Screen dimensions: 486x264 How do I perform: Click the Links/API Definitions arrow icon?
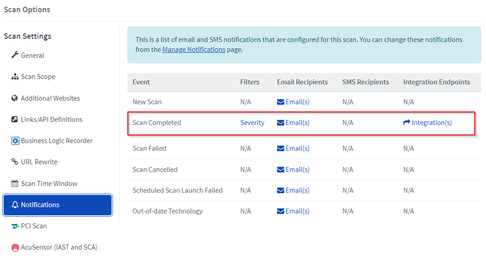point(14,119)
